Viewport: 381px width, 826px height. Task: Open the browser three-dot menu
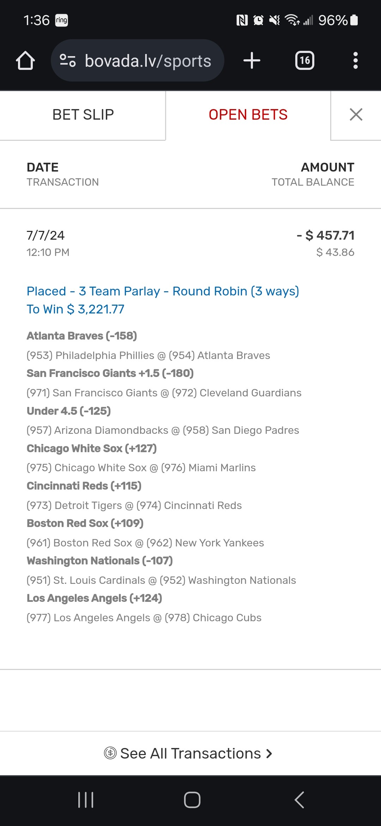tap(355, 60)
